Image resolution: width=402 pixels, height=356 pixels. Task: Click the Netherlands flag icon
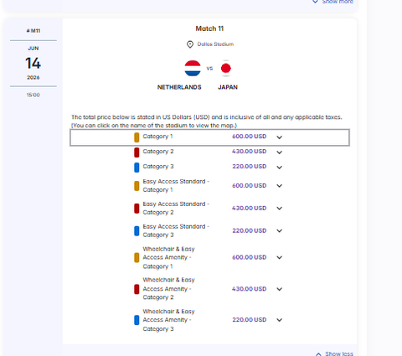point(193,68)
